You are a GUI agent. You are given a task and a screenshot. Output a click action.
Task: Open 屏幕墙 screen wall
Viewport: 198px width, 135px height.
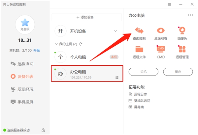(x=136, y=107)
